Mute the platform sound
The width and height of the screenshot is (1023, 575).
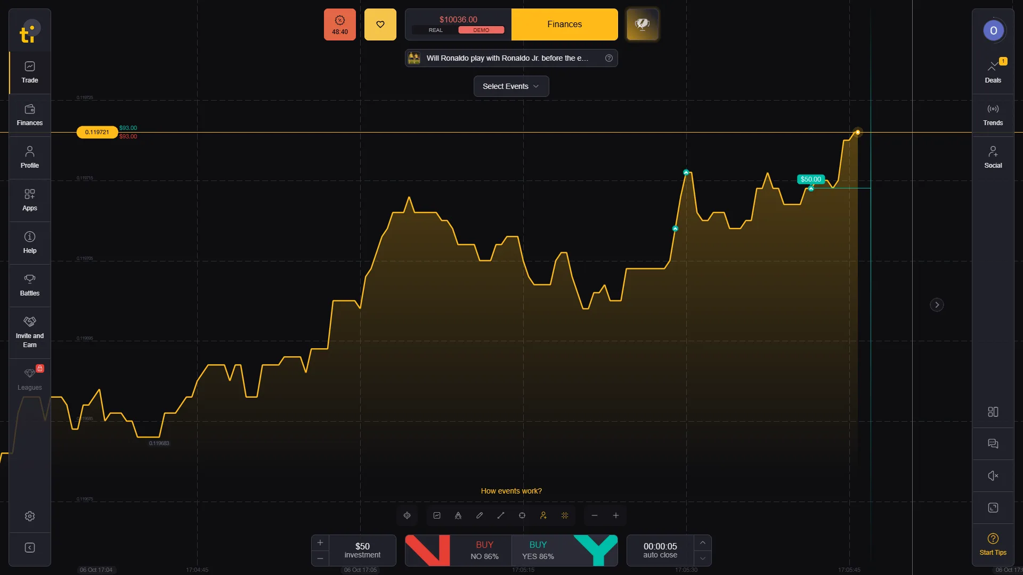click(x=993, y=475)
